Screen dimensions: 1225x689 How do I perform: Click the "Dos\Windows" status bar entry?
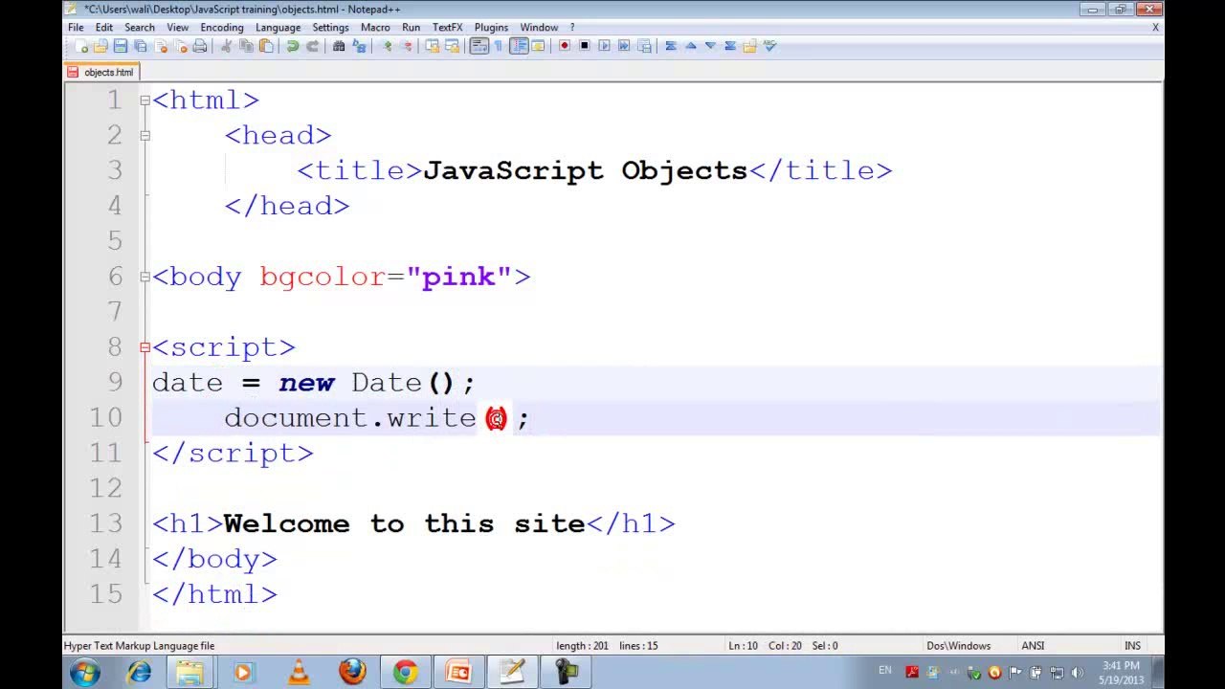[958, 646]
